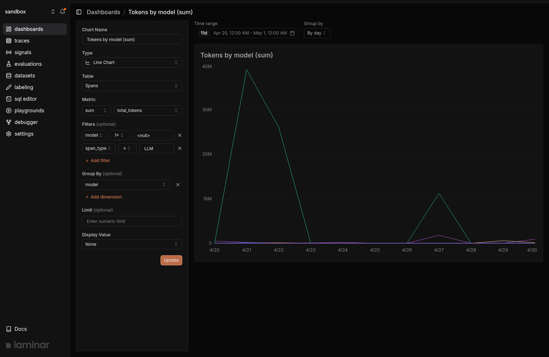Screen dimensions: 549x357
Task: Open the Table dropdown showing Spans
Action: 132,86
